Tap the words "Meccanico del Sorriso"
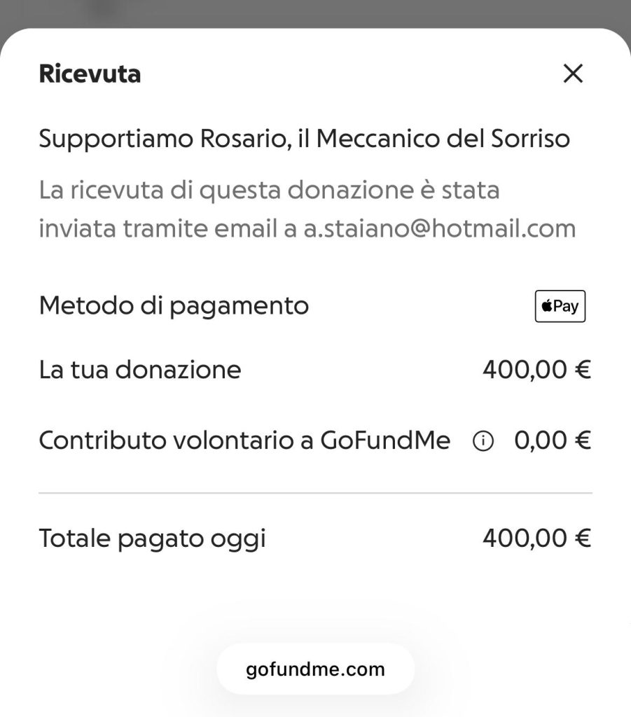Screen dimensions: 631x717 pyautogui.click(x=443, y=139)
